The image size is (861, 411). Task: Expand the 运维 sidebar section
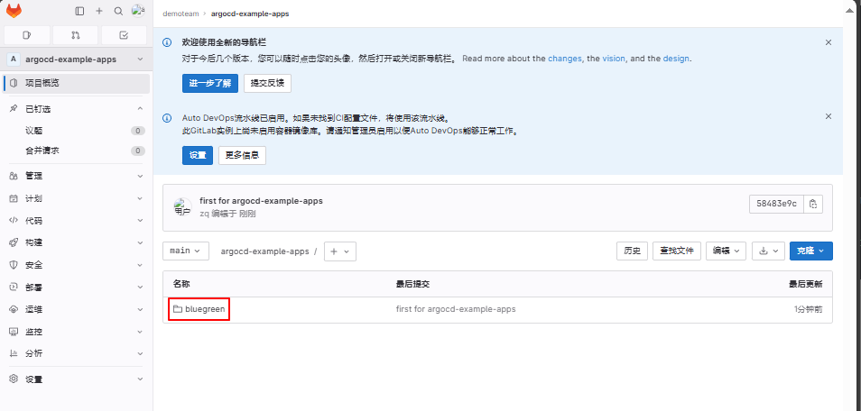77,309
